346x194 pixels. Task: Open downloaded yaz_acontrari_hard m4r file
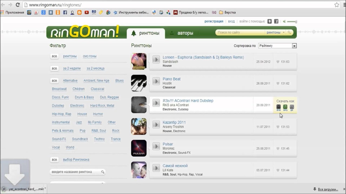point(23,189)
